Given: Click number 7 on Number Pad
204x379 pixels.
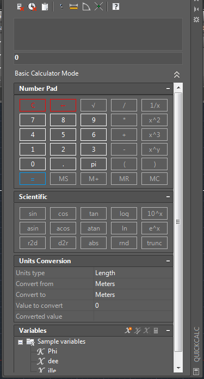Looking at the screenshot, I should (33, 120).
